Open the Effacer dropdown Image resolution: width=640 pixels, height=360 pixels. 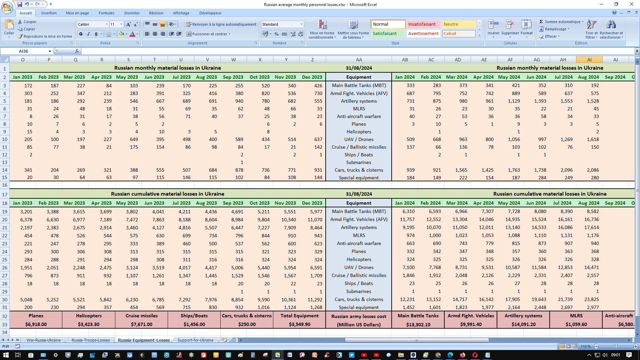[550, 36]
